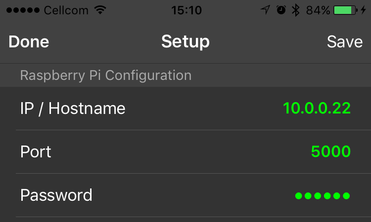371x222 pixels.
Task: Tap the charging lightning bolt icon
Action: point(364,10)
